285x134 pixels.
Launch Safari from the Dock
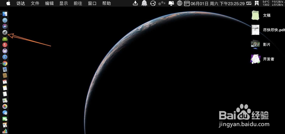[x=5, y=57]
